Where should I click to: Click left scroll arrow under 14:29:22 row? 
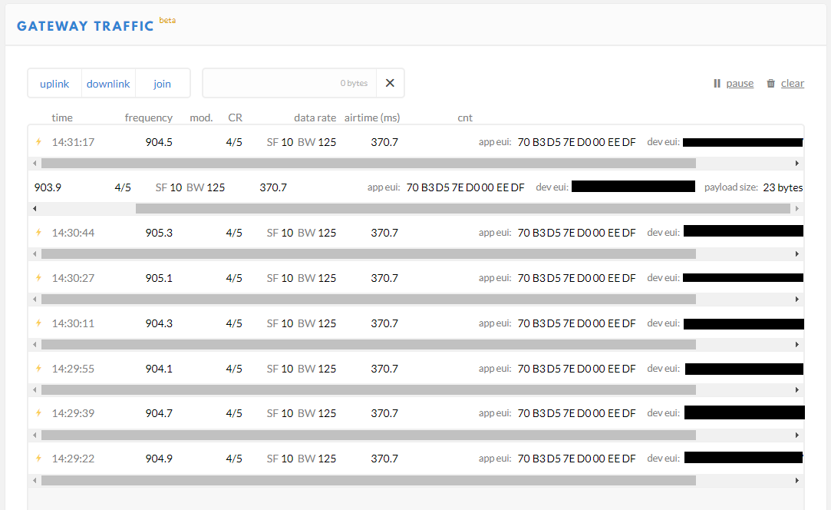pos(35,481)
